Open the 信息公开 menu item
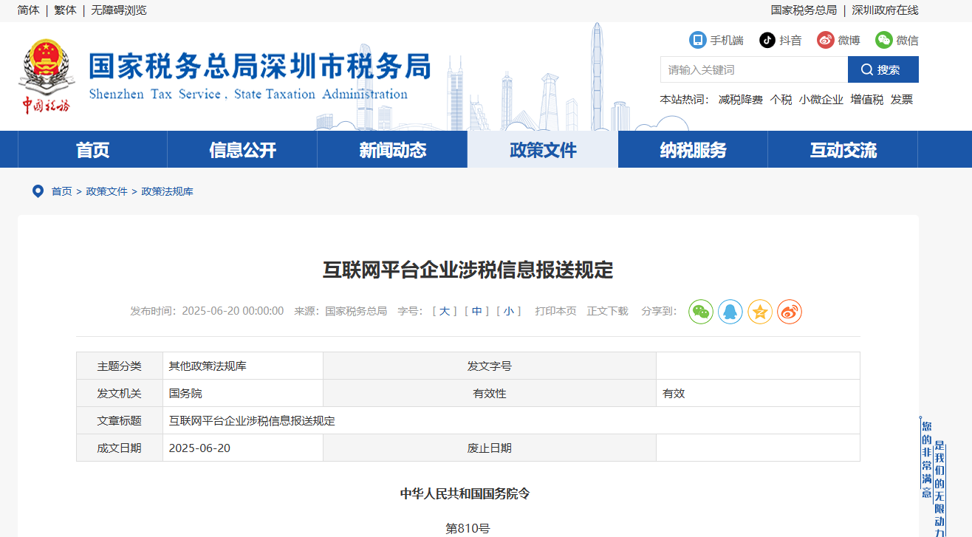972x537 pixels. [242, 149]
